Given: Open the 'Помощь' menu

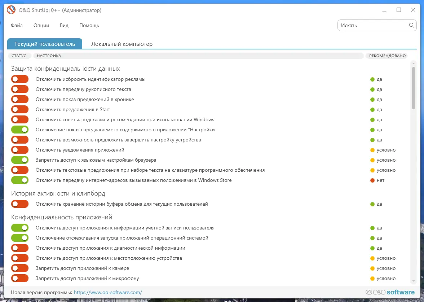Looking at the screenshot, I should [x=89, y=25].
